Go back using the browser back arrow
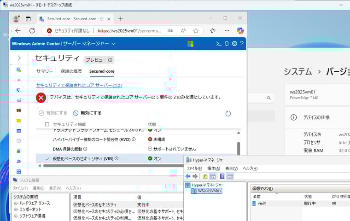 coord(18,31)
